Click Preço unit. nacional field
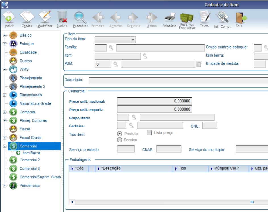Image resolution: width=268 pixels, height=212 pixels. (x=155, y=101)
